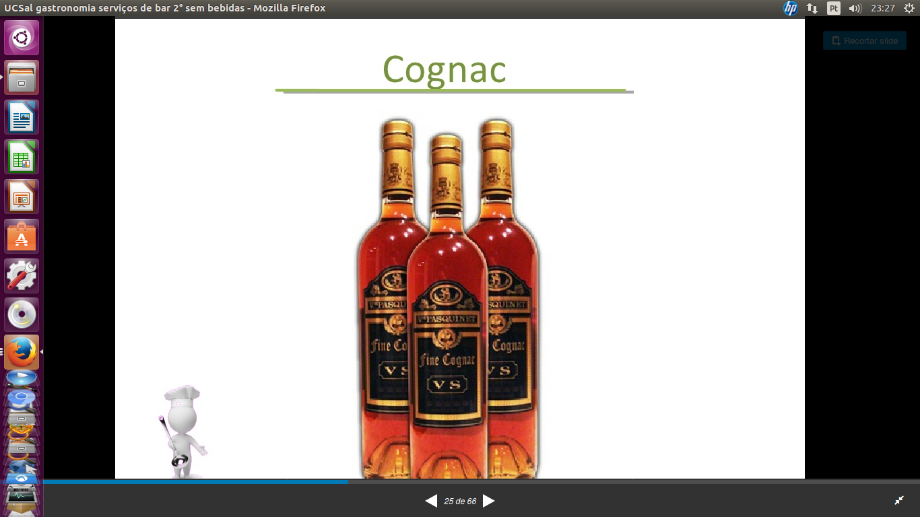
Task: Open the network connections menu
Action: coord(812,8)
